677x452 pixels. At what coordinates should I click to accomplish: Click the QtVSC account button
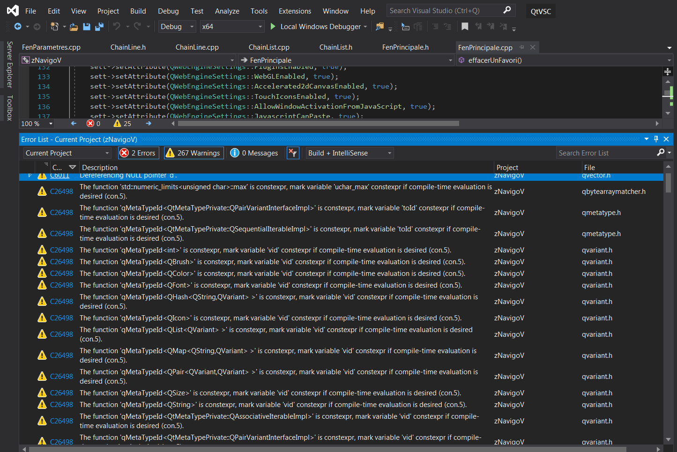[x=541, y=11]
